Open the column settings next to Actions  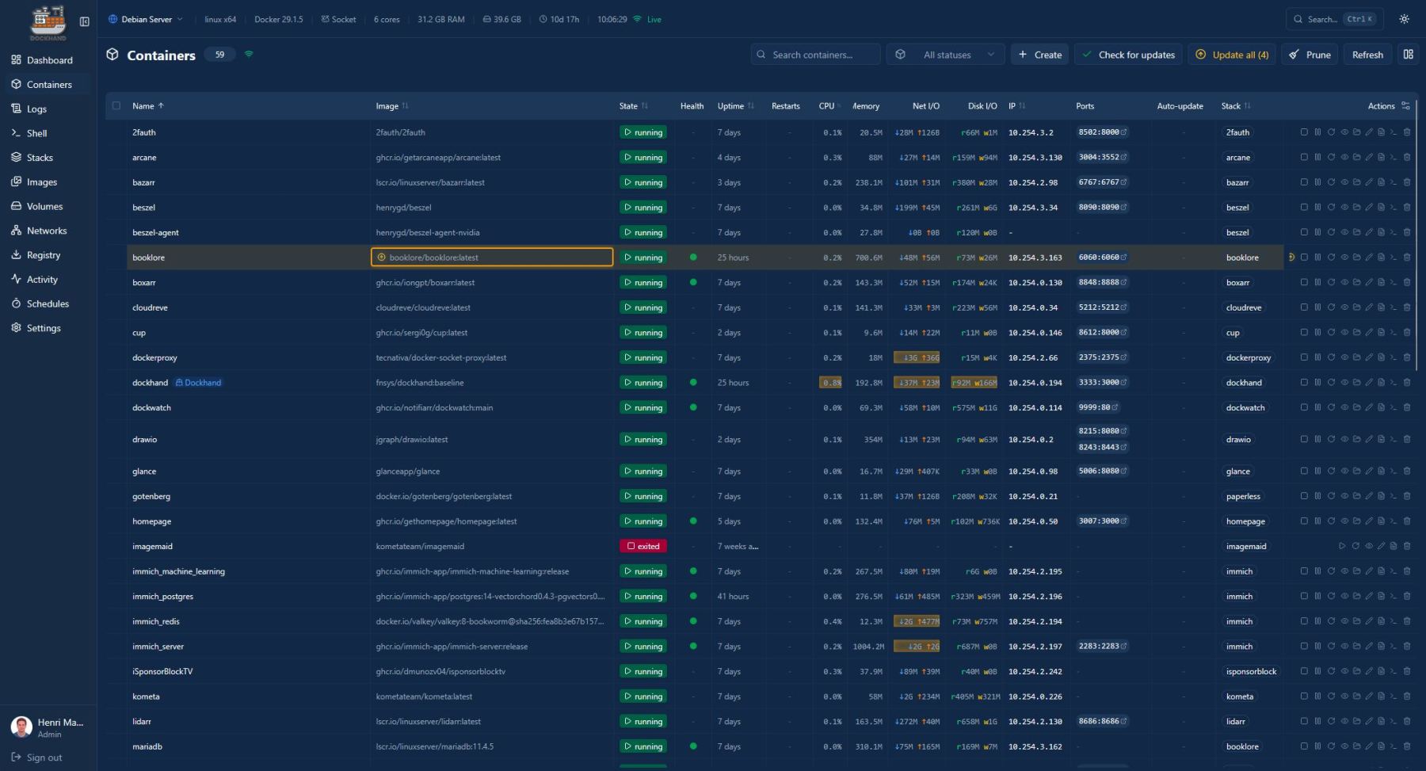[x=1406, y=105]
